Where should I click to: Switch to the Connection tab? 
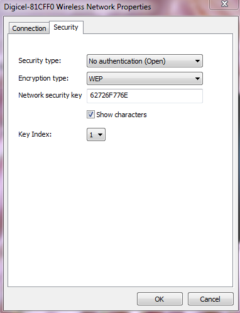click(29, 28)
